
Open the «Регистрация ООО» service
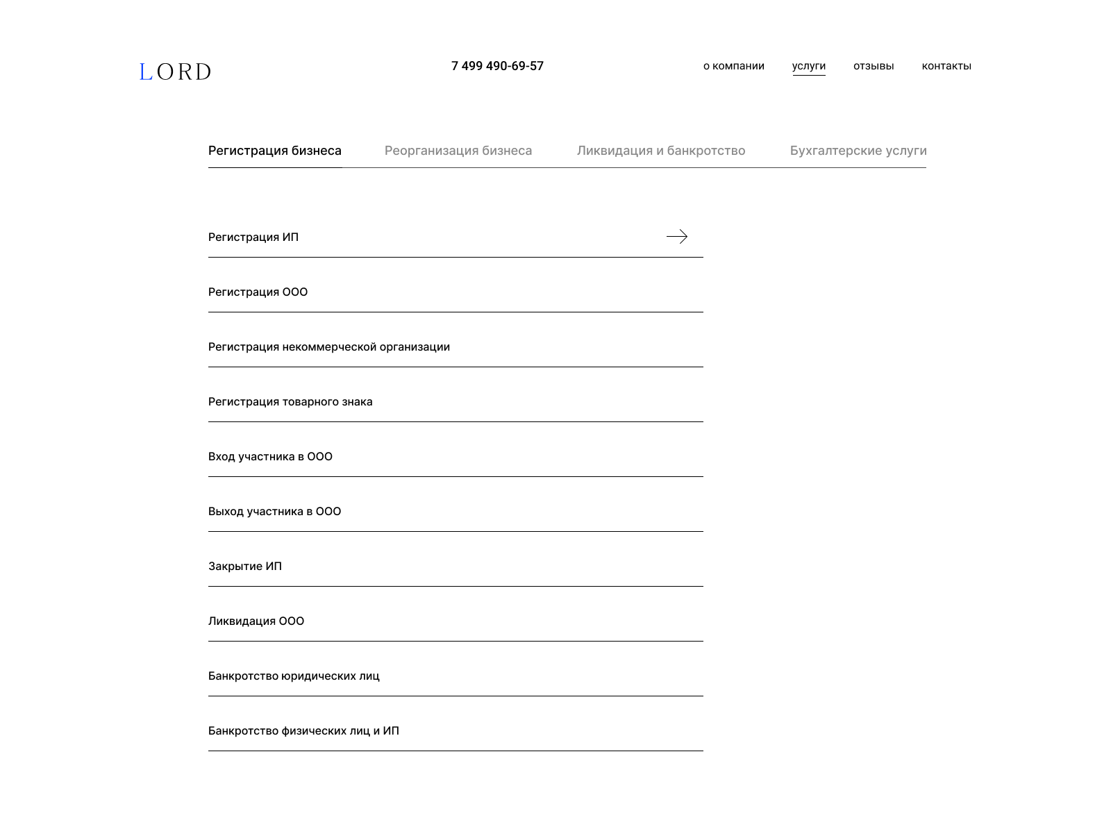(x=456, y=292)
